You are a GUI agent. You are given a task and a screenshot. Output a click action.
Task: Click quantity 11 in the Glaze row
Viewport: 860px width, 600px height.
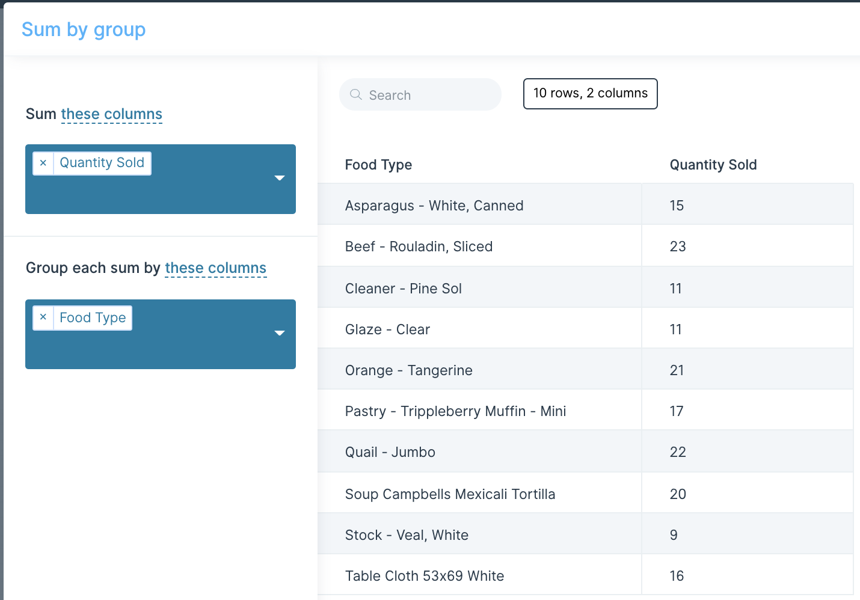click(748, 328)
